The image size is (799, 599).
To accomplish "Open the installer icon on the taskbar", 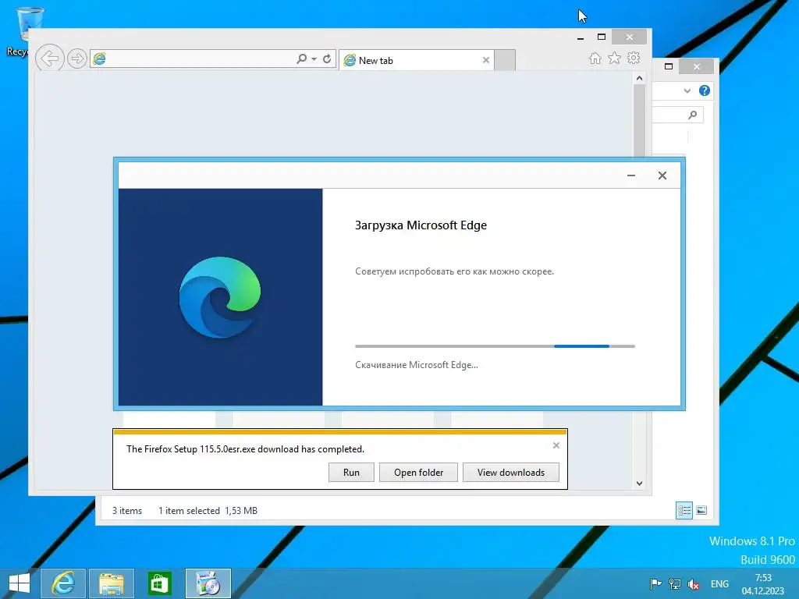I will [x=208, y=583].
